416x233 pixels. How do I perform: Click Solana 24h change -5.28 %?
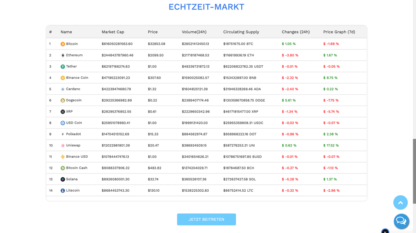[x=290, y=180]
